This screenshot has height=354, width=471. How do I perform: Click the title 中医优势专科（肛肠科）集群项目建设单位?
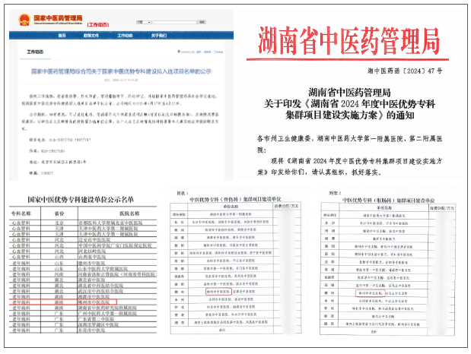[x=388, y=200]
